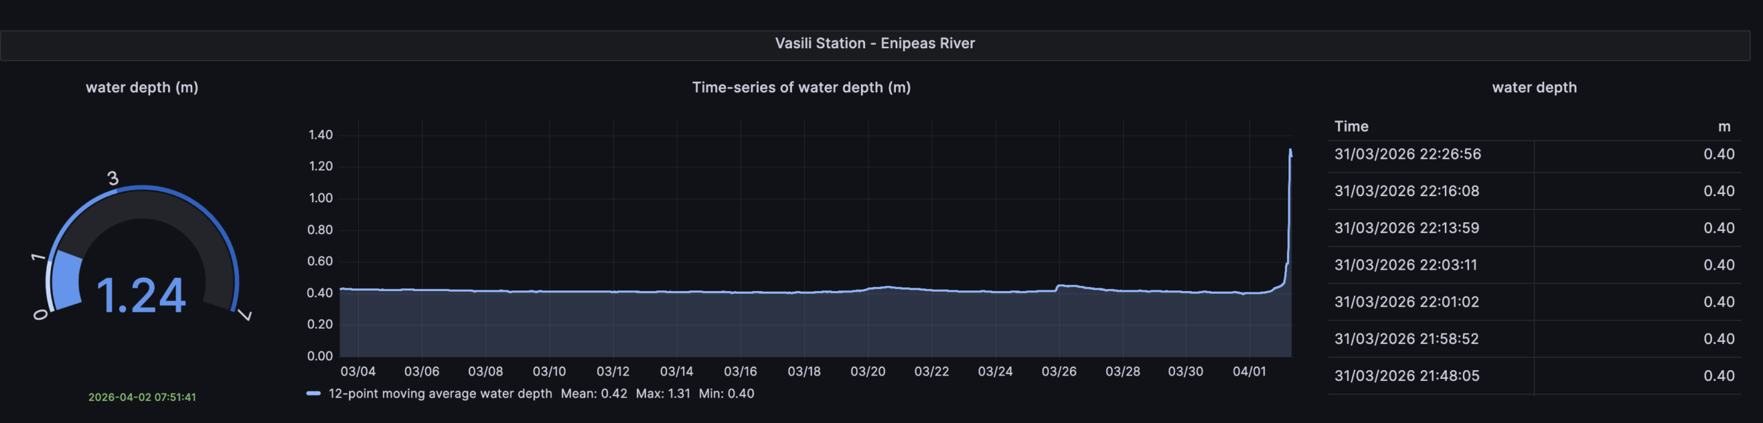The width and height of the screenshot is (1763, 423).
Task: Open the Time-series of water depth panel title menu
Action: 801,87
